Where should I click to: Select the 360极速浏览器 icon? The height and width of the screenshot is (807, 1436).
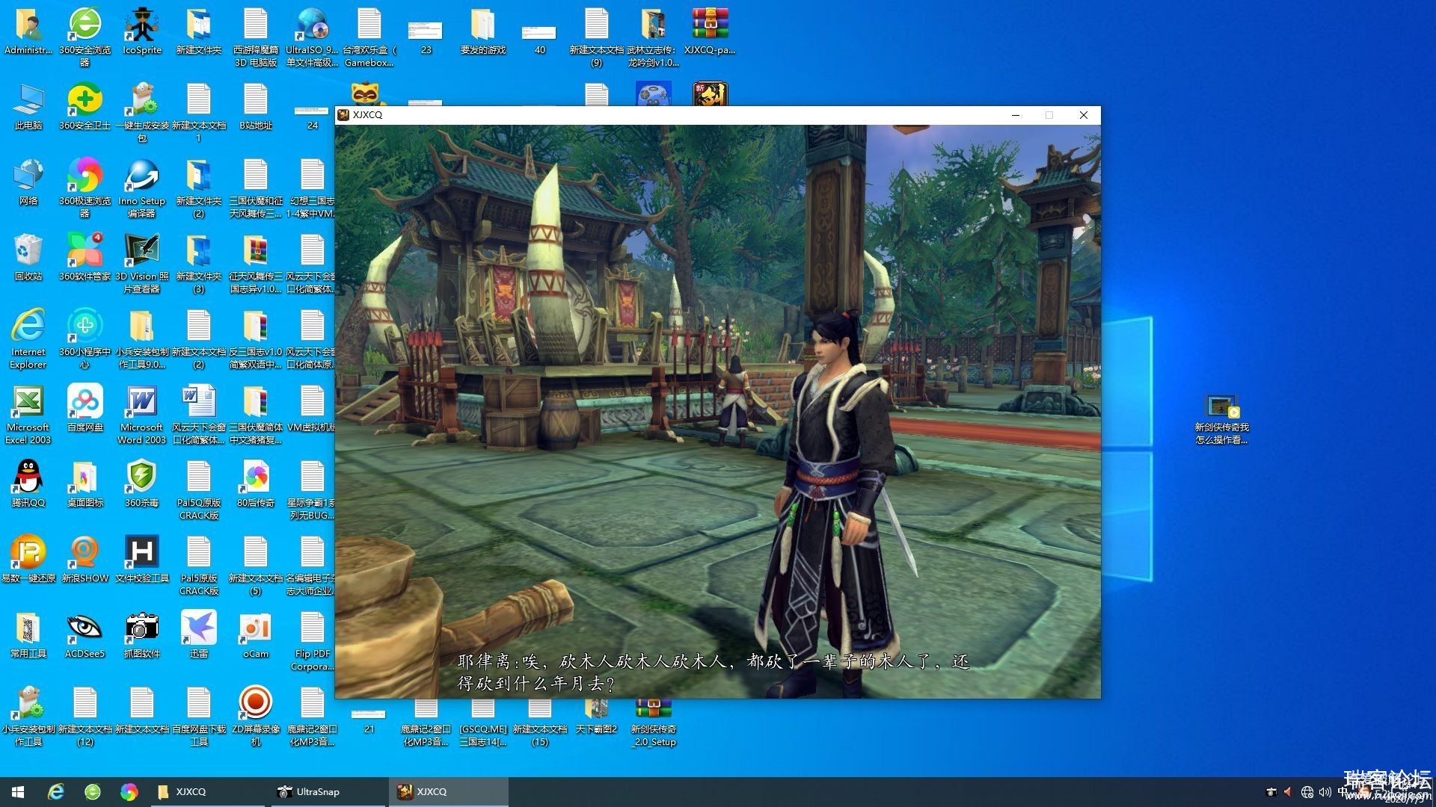point(85,187)
